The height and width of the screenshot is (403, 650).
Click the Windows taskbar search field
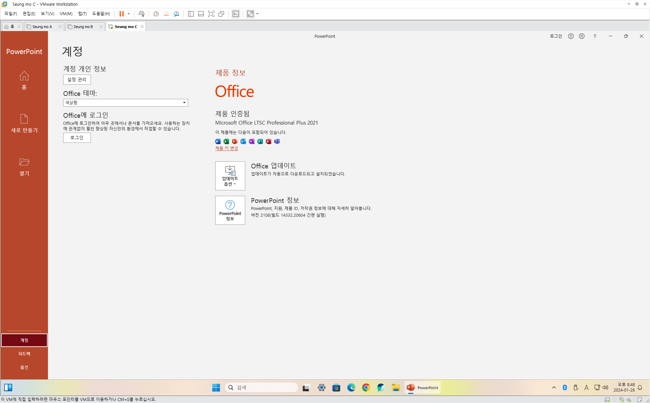(x=261, y=387)
